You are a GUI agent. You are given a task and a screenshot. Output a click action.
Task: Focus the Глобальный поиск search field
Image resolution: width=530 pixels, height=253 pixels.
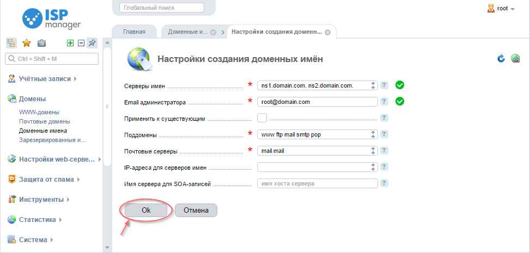pyautogui.click(x=162, y=8)
